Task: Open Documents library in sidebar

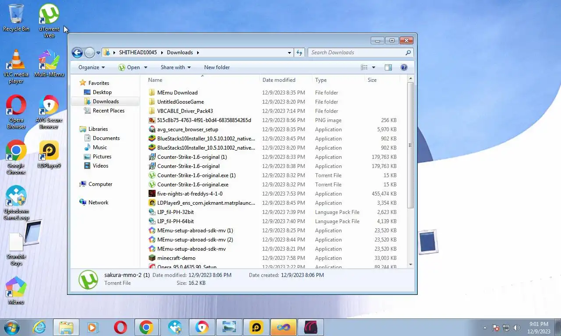Action: click(x=106, y=138)
